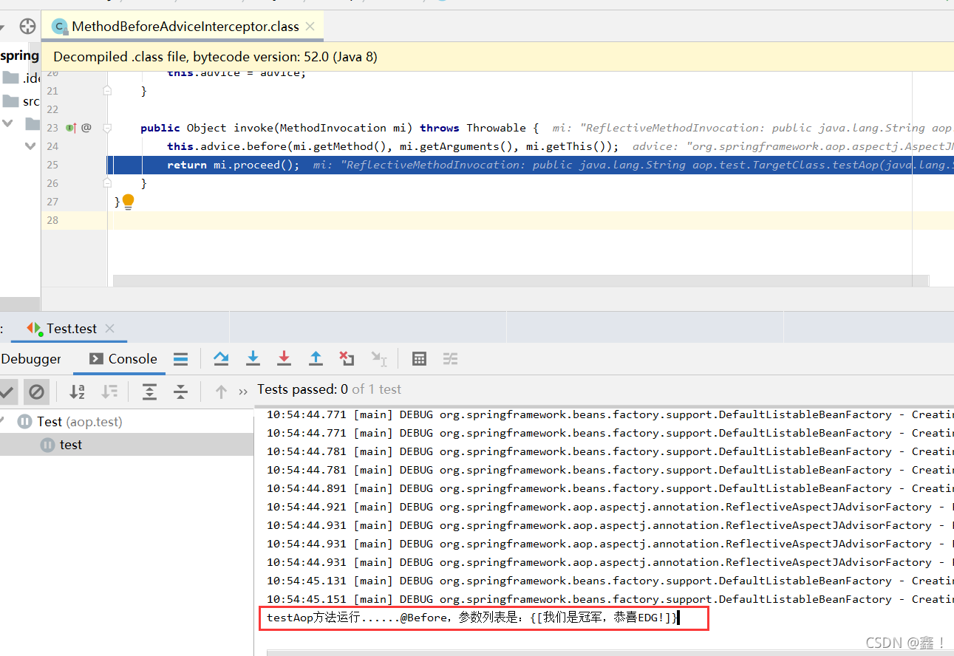Click the blue Step Into arrow icon

(253, 359)
